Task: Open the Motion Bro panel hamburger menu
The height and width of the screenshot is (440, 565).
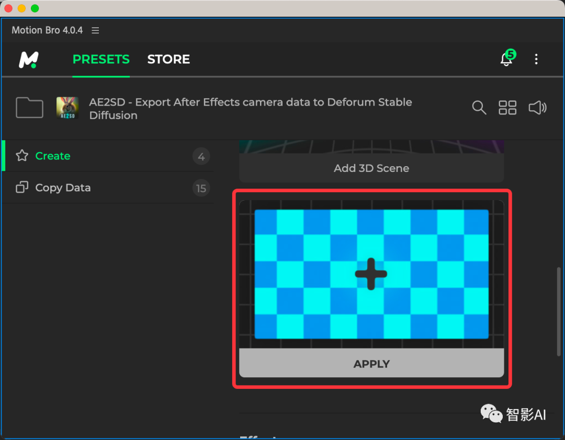Action: pyautogui.click(x=95, y=30)
